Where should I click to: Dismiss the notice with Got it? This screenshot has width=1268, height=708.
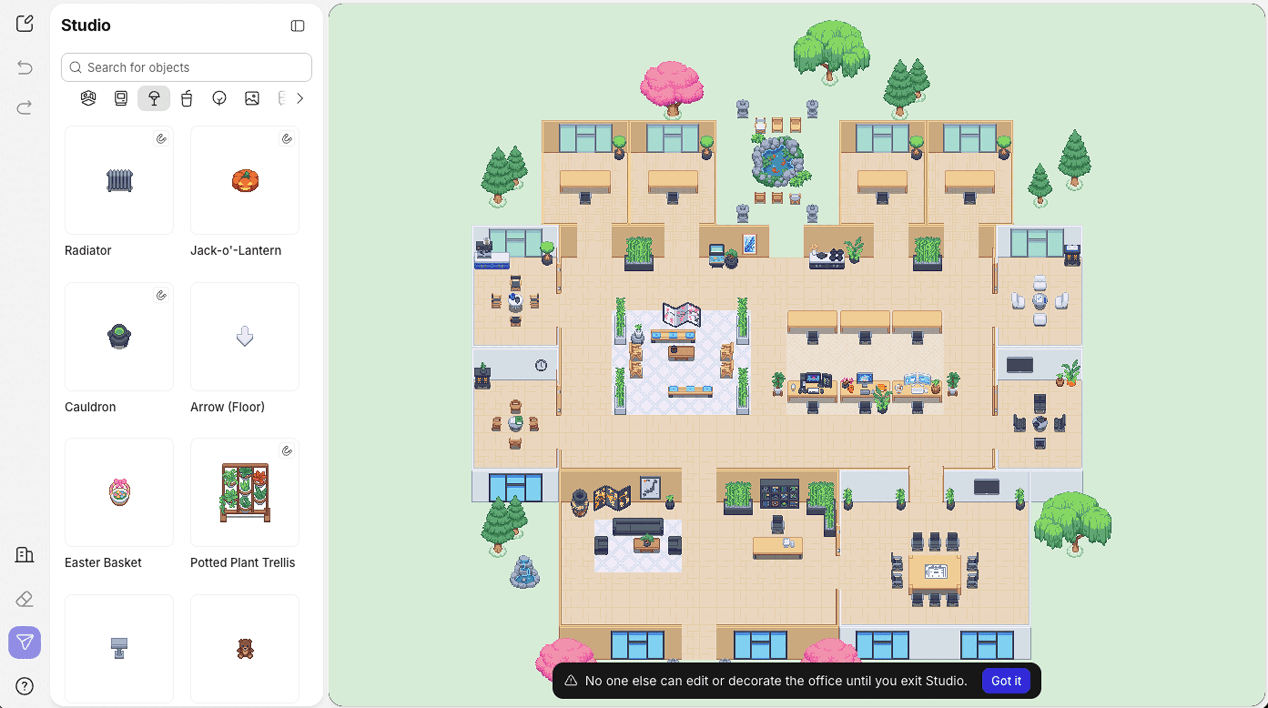(1006, 680)
